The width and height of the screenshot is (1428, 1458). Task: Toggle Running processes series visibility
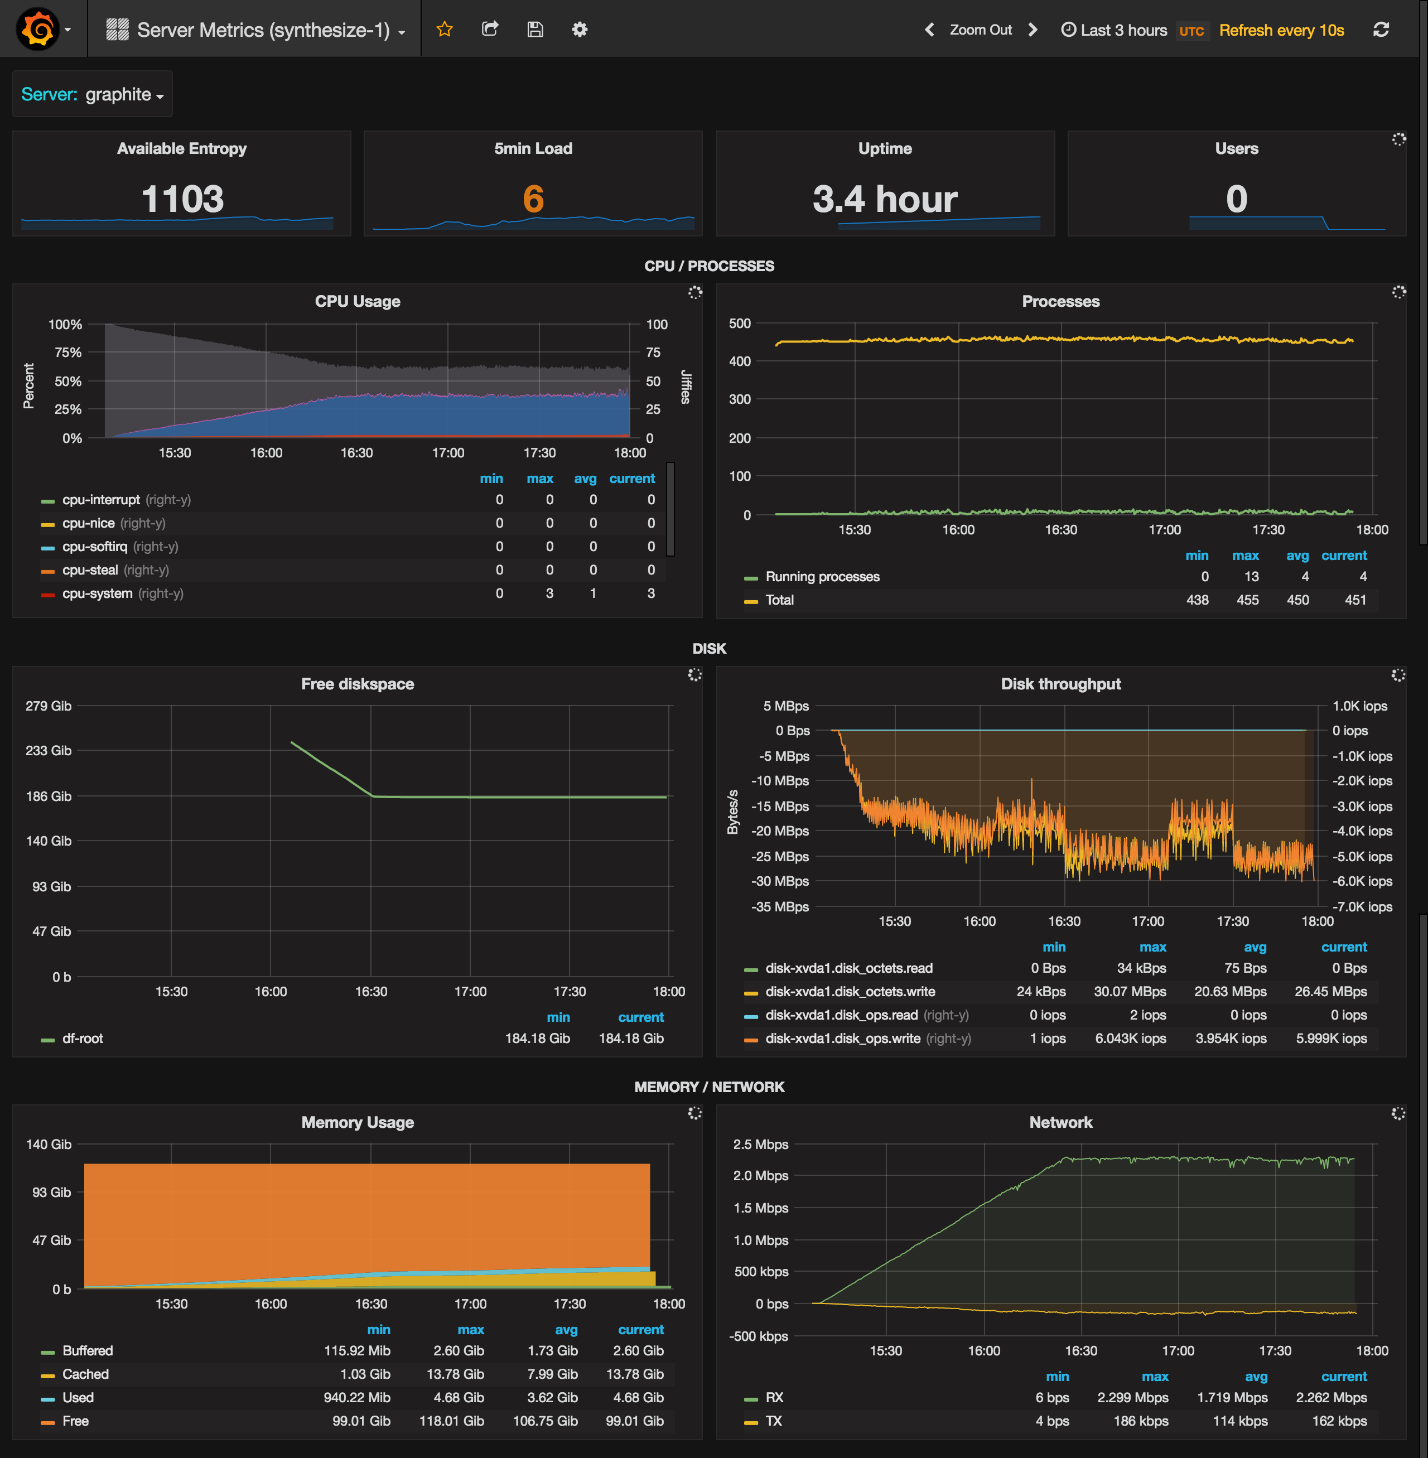pos(822,577)
